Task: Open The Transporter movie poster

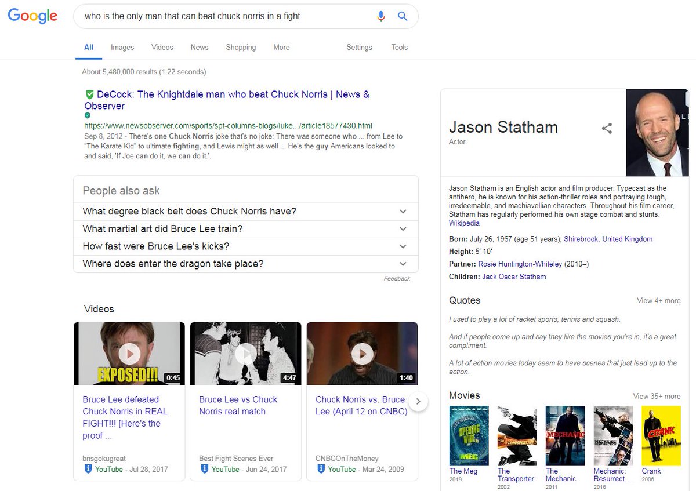Action: coord(517,435)
